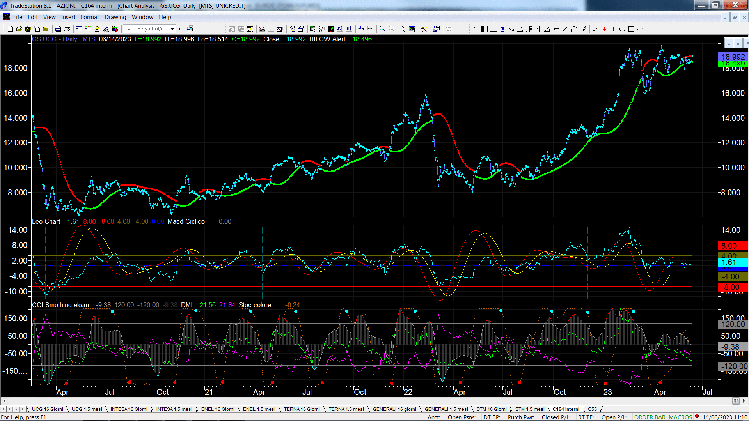The image size is (749, 421).
Task: Select the vertical lines drawing tool
Action: point(485,29)
